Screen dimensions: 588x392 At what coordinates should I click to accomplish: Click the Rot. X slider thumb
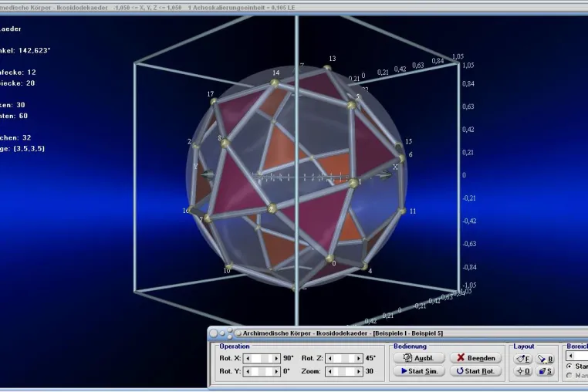pos(265,358)
